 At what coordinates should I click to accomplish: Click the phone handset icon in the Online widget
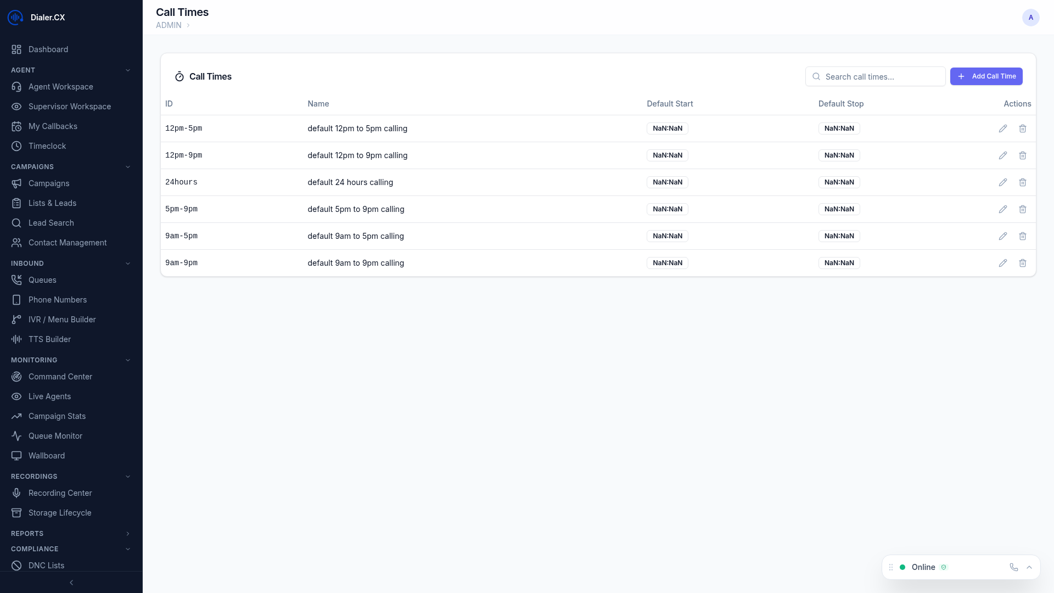click(1014, 567)
